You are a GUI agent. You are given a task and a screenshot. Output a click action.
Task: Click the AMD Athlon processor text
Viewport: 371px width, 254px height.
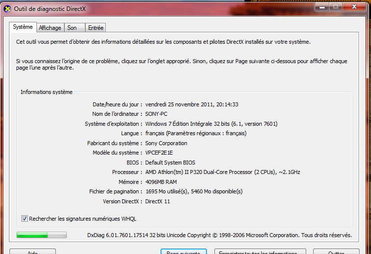click(x=222, y=172)
